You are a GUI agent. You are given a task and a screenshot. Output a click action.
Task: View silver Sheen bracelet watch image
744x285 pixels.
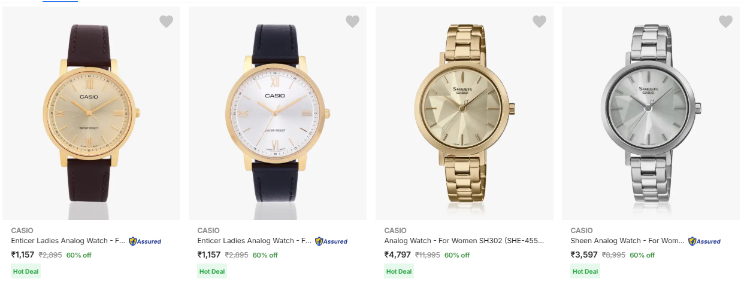click(x=651, y=113)
